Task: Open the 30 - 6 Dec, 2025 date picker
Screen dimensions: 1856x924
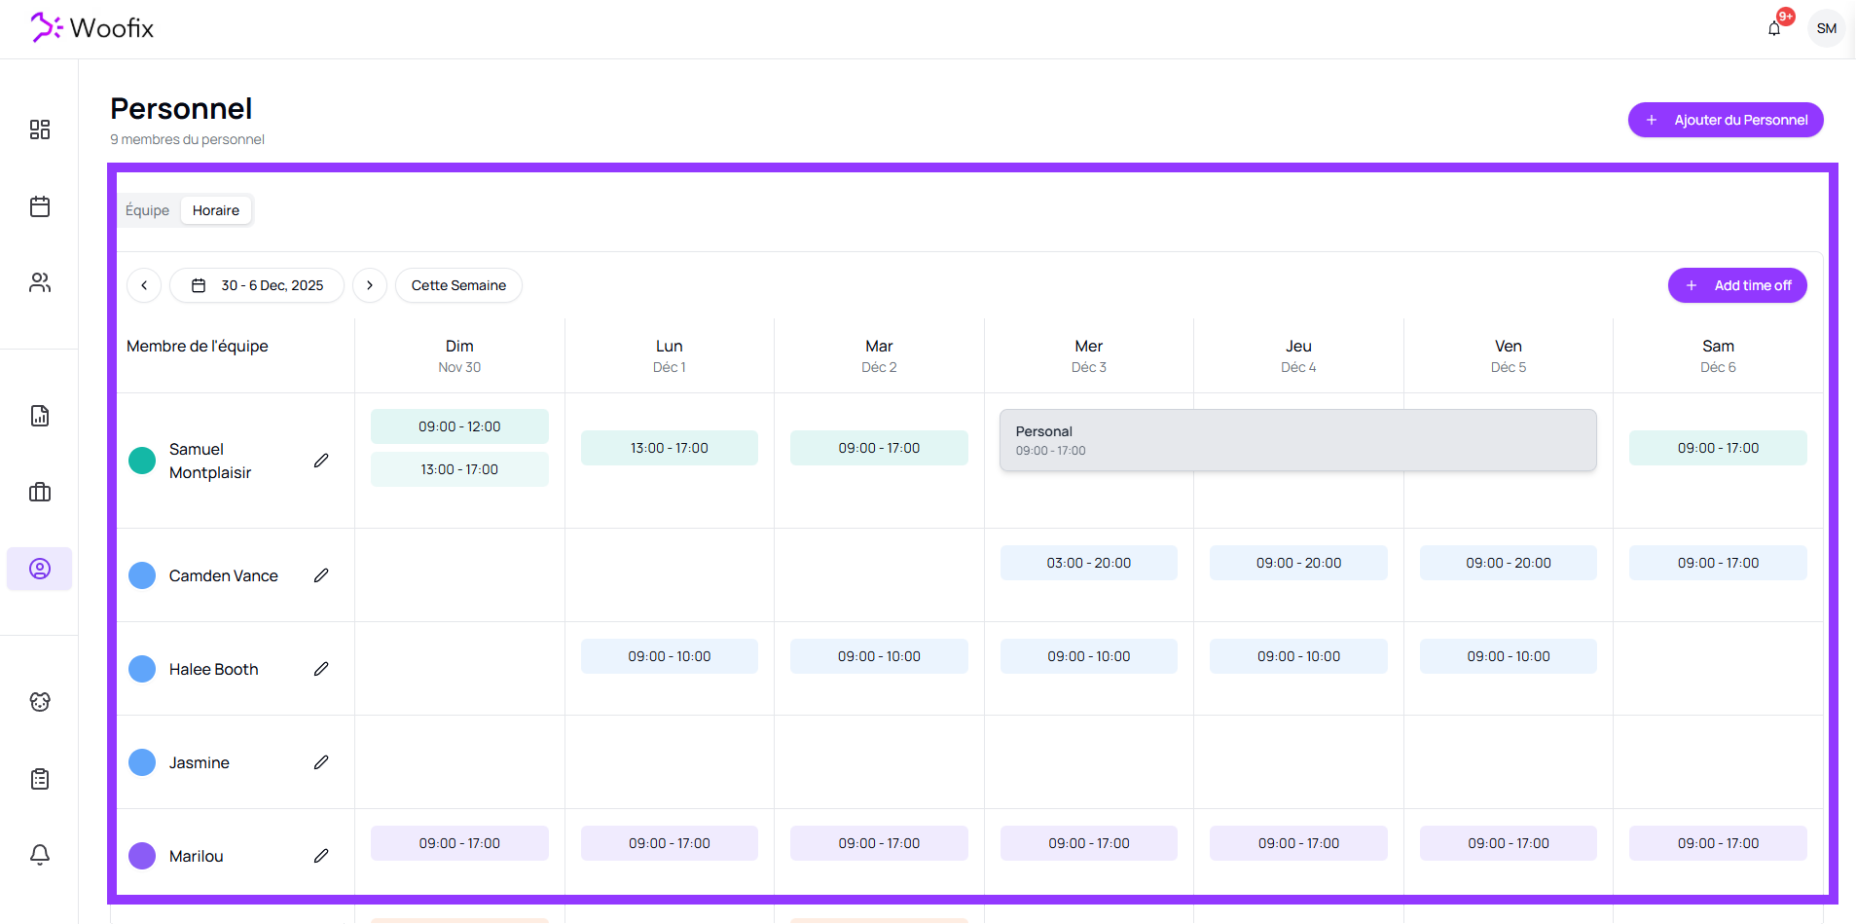Action: pos(257,285)
